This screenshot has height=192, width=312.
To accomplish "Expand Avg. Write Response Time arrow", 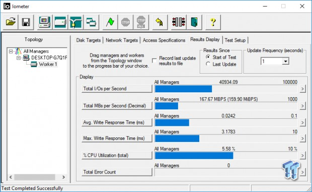I will click(x=302, y=123).
